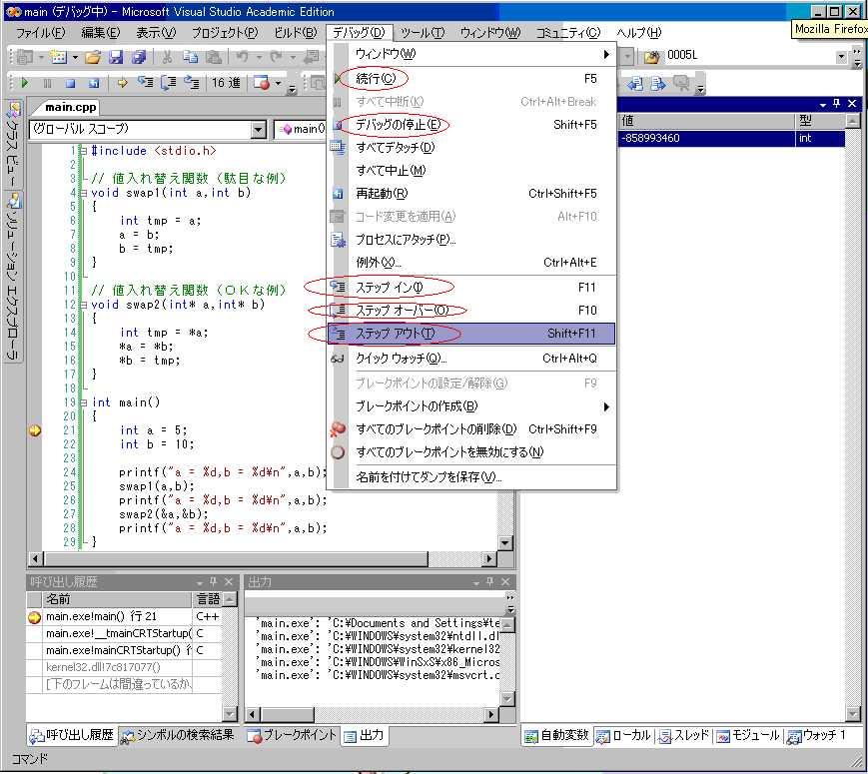The height and width of the screenshot is (774, 868).
Task: Click the code editor horizontal scrollbar thumb
Action: (236, 558)
